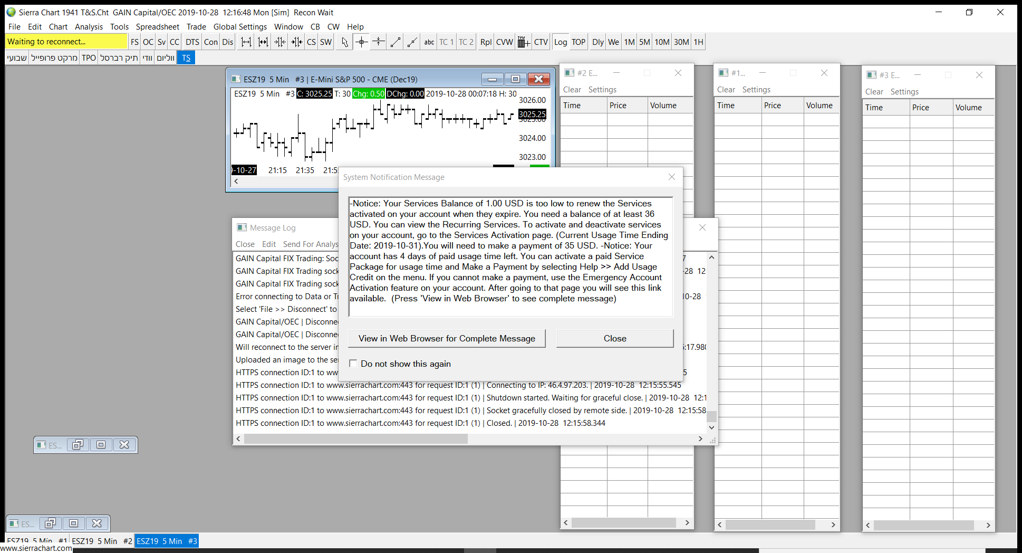The height and width of the screenshot is (553, 1022).
Task: Select the line drawing tool
Action: (396, 42)
